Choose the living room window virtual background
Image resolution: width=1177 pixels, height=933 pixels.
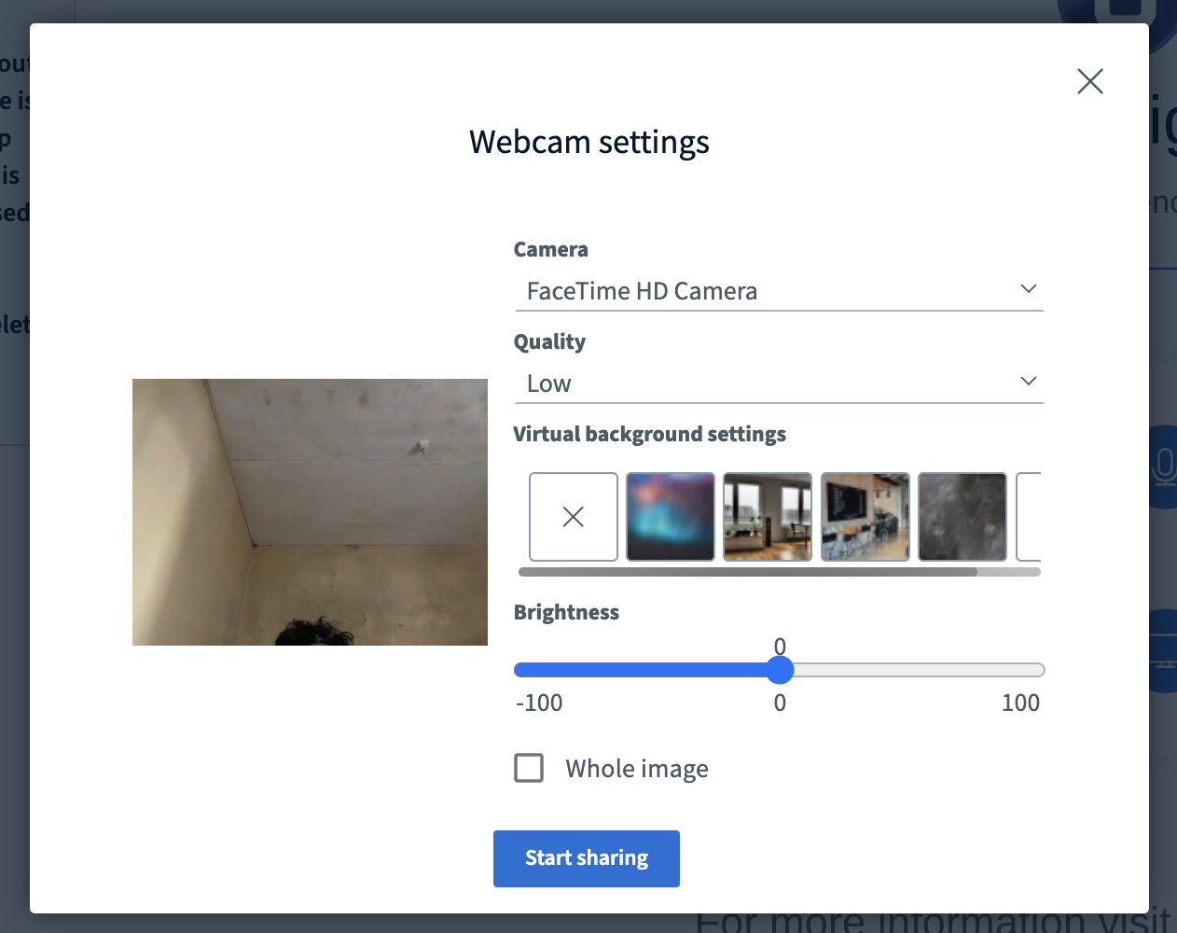tap(768, 517)
